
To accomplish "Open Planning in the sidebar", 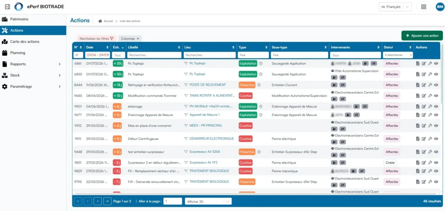I will 33,53.
